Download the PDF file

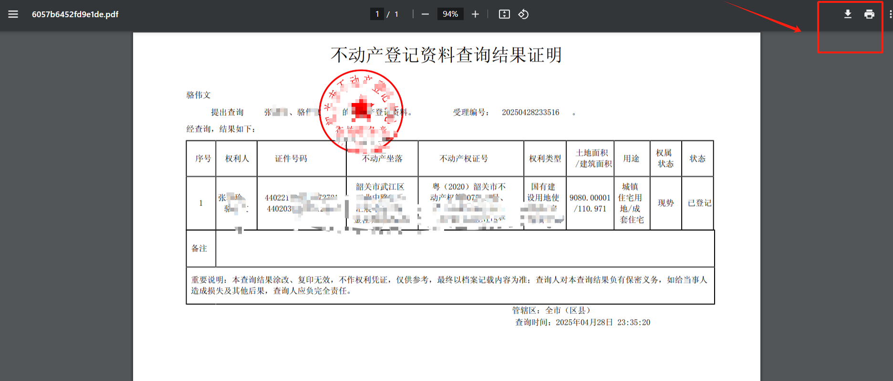(x=848, y=14)
